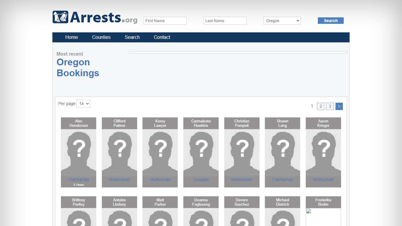The image size is (402, 226).
Task: Open Michael Dietrich's placeholder mugshot
Action: (283, 217)
